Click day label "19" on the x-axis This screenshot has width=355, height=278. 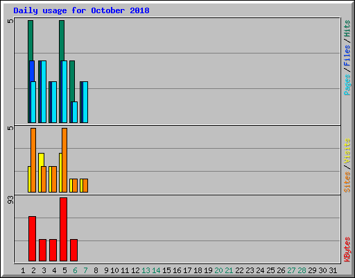(x=208, y=270)
